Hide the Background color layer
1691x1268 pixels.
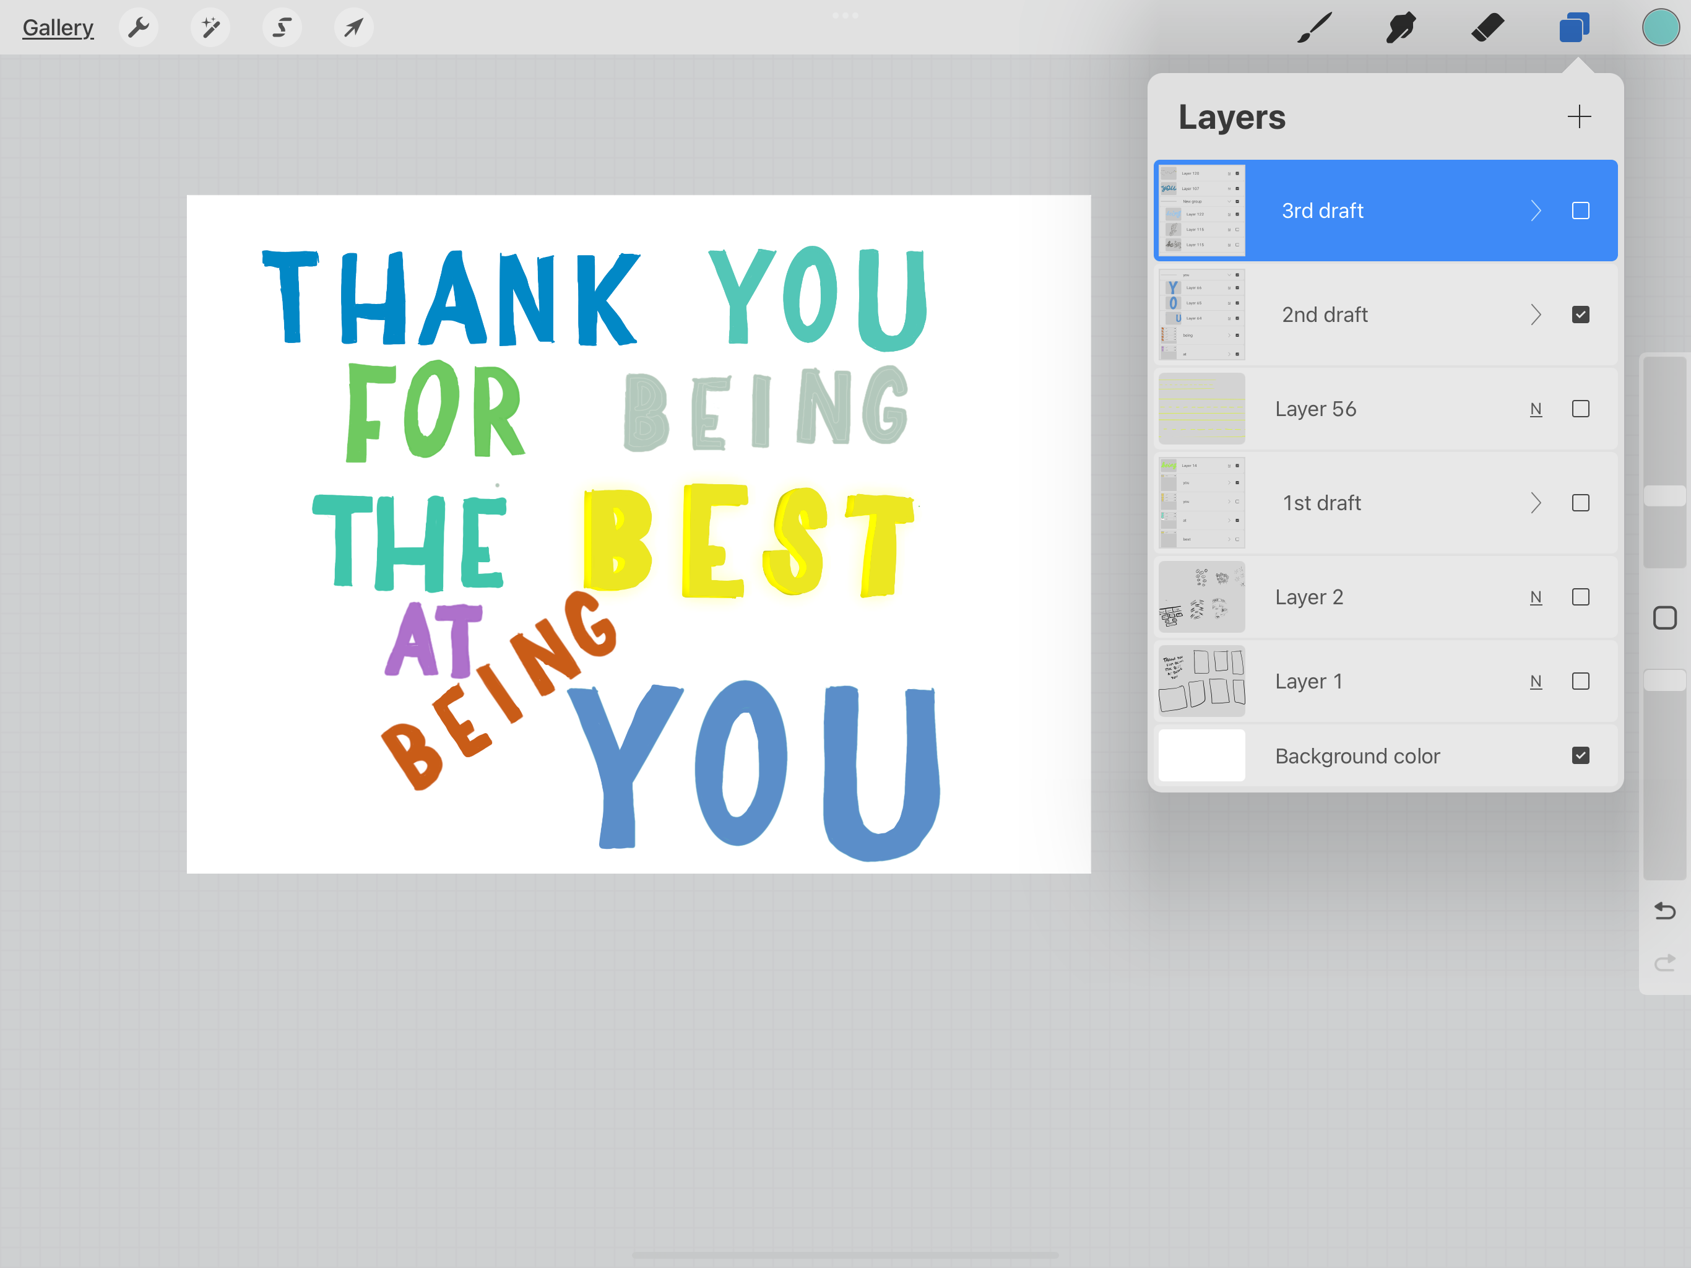pyautogui.click(x=1580, y=755)
